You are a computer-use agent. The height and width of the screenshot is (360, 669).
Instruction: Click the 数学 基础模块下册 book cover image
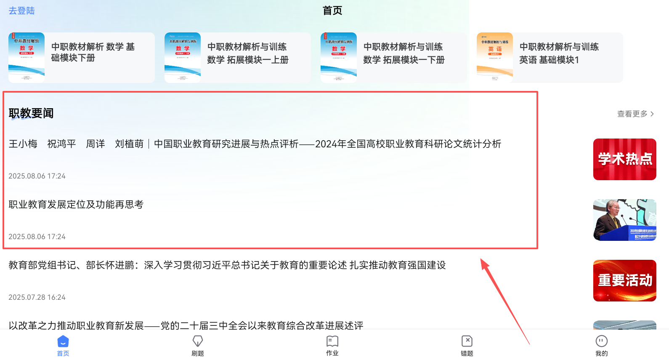(x=27, y=58)
